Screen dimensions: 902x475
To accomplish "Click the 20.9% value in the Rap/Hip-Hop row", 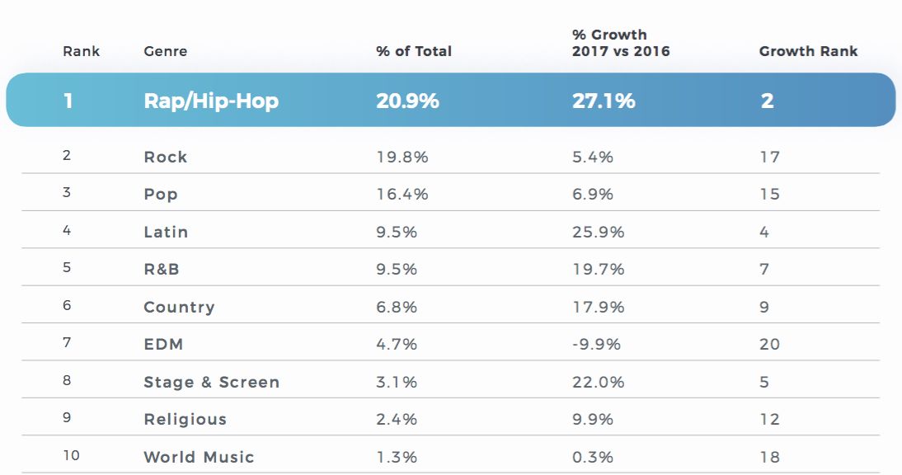I will [x=407, y=101].
